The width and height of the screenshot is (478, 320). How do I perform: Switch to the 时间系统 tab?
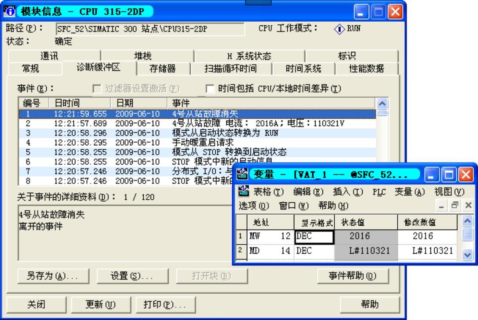303,68
